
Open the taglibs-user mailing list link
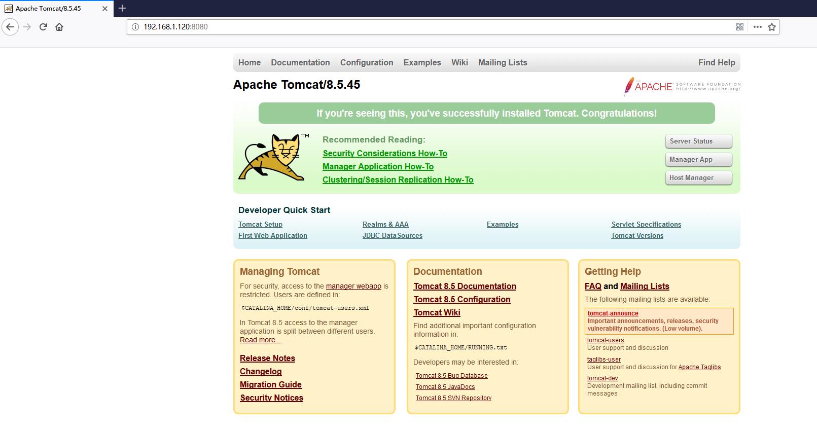603,360
